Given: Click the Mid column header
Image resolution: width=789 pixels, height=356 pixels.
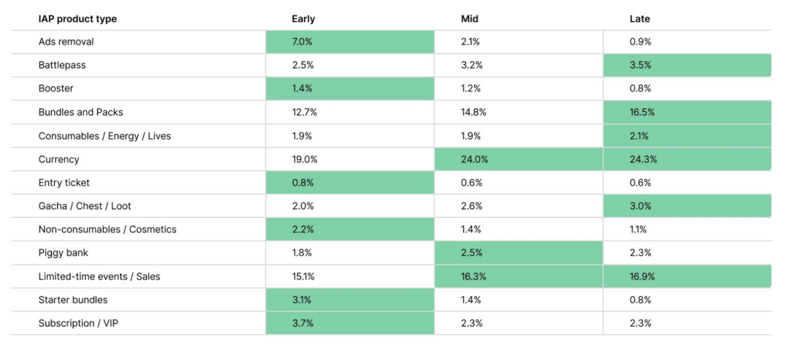Looking at the screenshot, I should [x=470, y=19].
